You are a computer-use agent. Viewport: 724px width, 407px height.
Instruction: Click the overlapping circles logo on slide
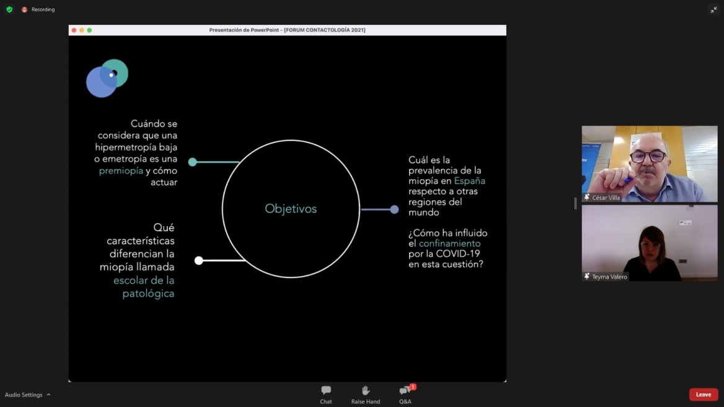107,78
